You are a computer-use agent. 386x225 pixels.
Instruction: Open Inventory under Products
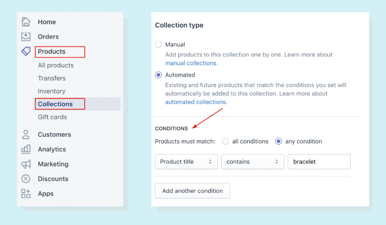click(52, 91)
